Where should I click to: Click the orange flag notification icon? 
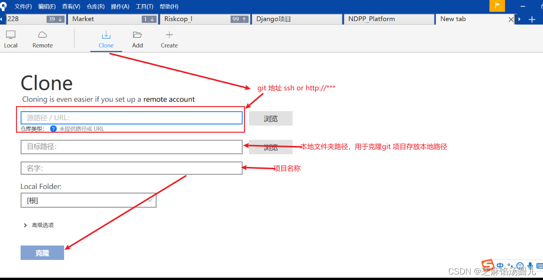click(x=498, y=6)
